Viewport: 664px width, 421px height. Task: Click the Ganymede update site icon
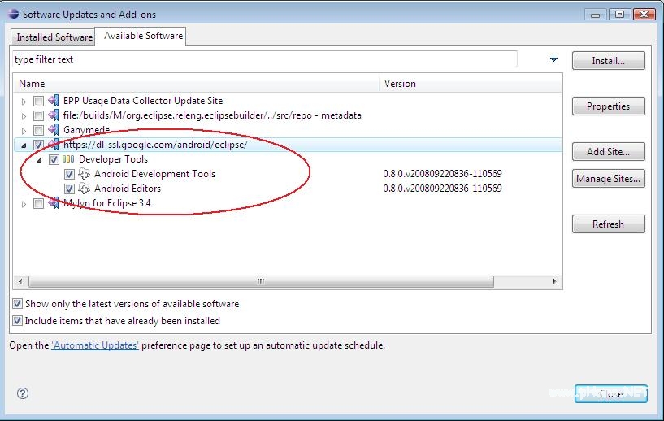(54, 130)
